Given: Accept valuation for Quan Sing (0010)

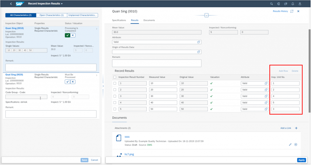Looking at the screenshot, I should [x=67, y=35].
